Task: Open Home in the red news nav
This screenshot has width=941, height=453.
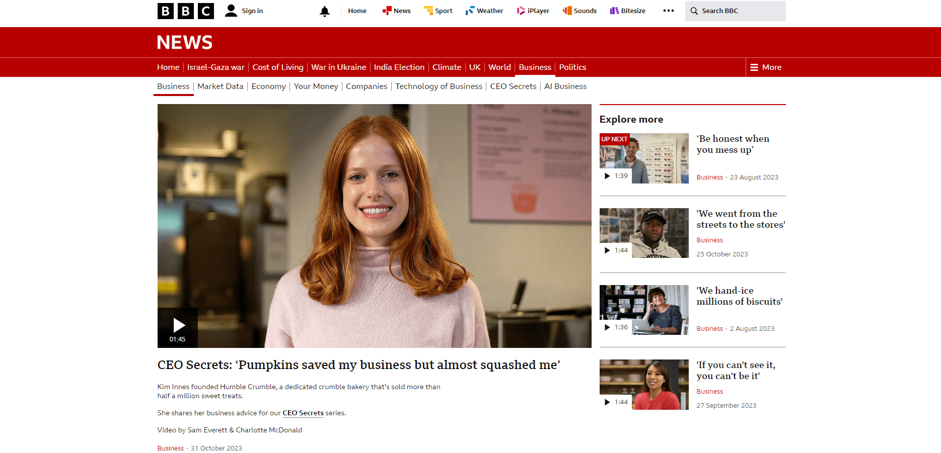Action: click(168, 67)
